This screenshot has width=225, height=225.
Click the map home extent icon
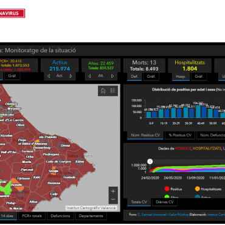(103, 91)
